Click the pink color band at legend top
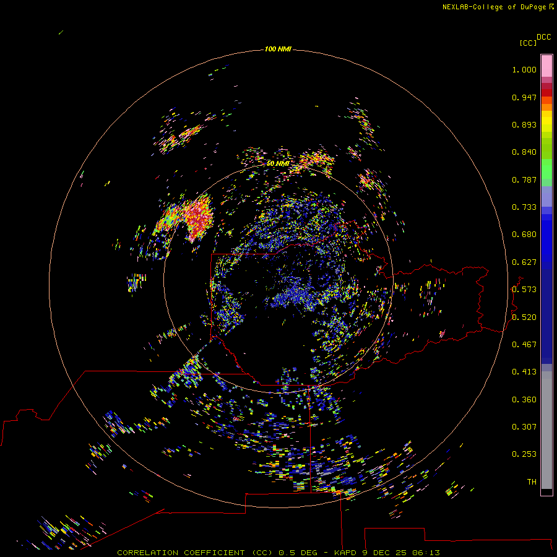Viewport: 557px width, 557px height. tap(546, 66)
